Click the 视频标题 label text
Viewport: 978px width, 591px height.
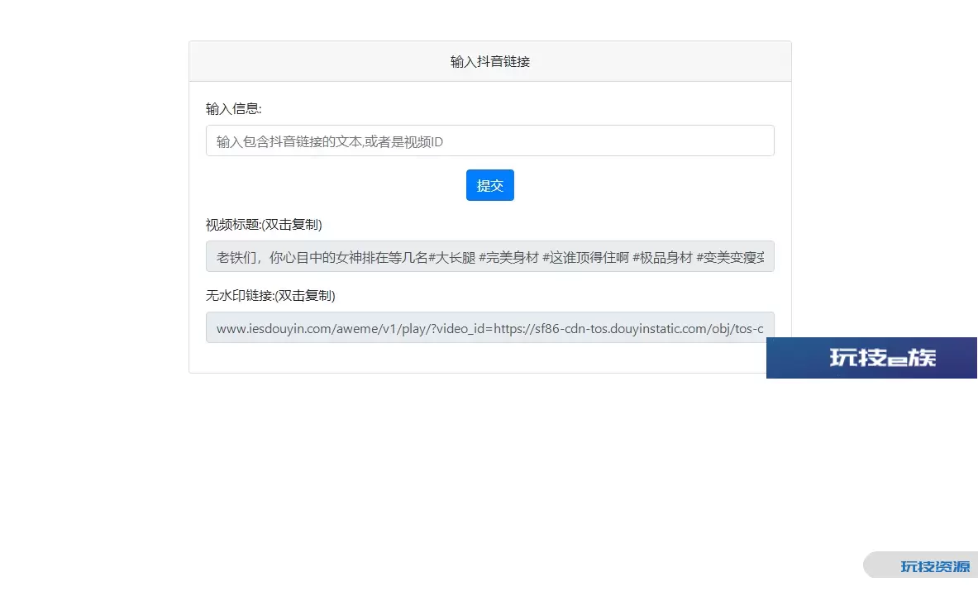[233, 225]
